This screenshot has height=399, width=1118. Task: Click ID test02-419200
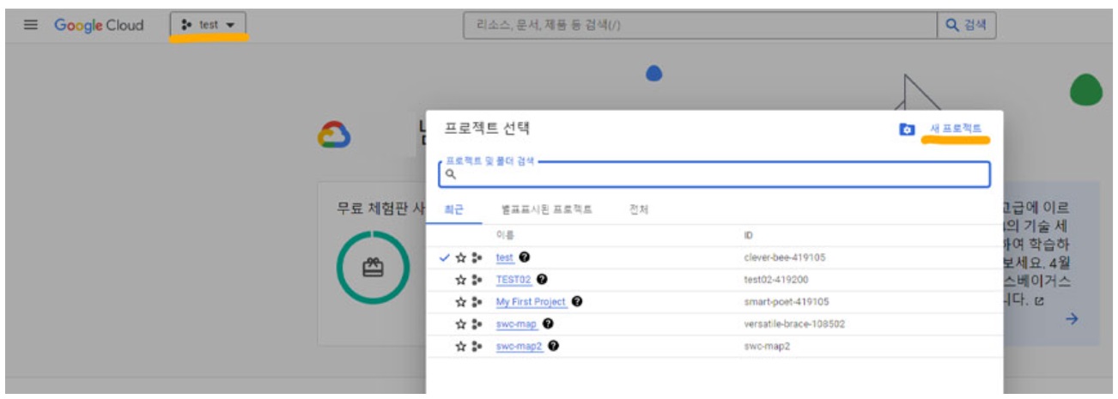776,280
